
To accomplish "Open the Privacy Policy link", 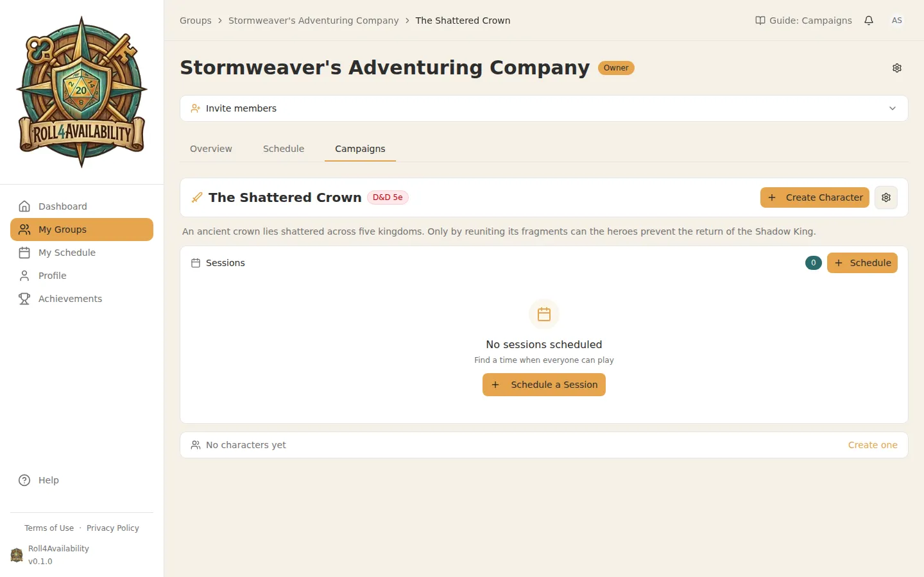I will coord(113,528).
